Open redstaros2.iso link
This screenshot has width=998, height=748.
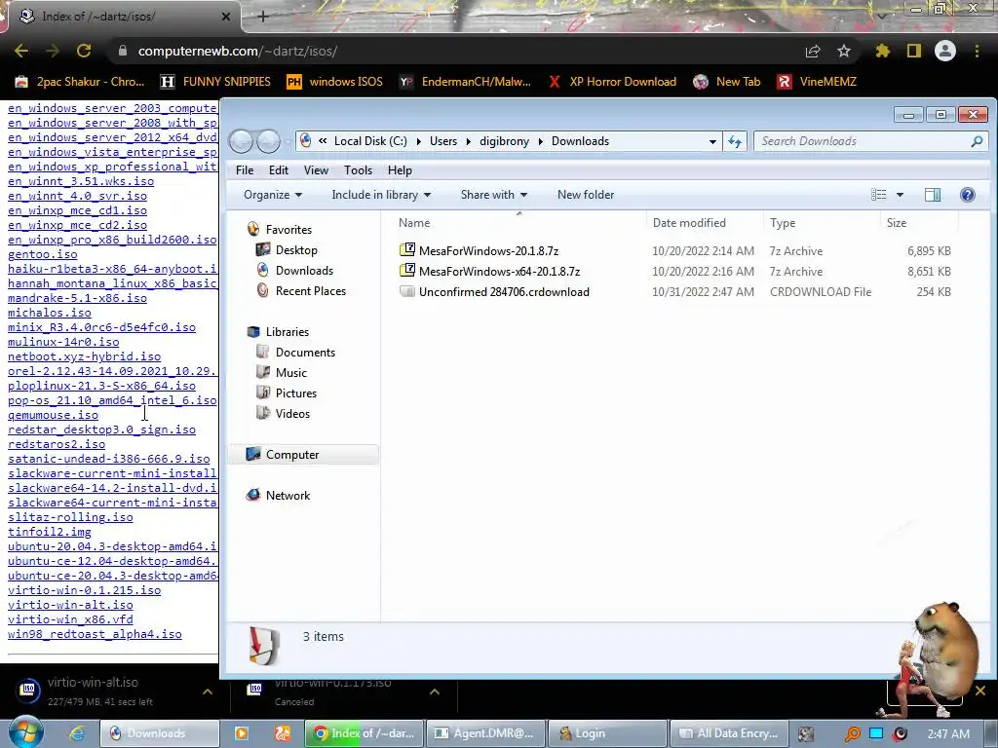point(57,444)
